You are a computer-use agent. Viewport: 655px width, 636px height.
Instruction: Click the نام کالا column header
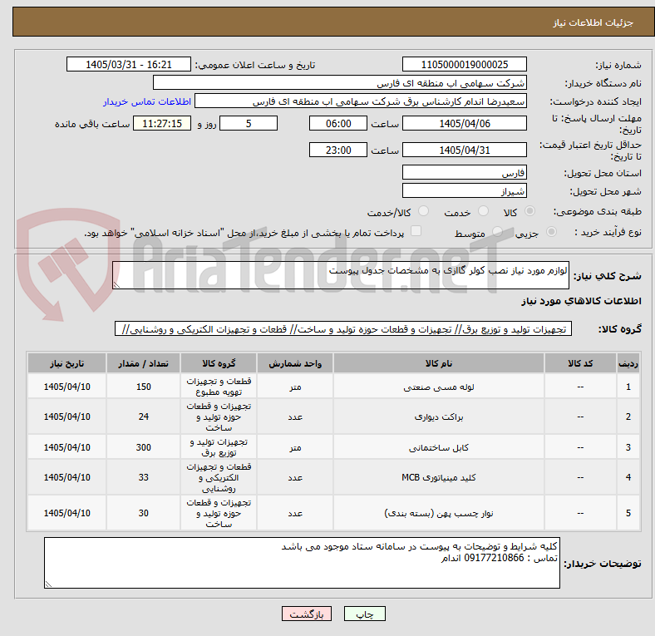pos(439,363)
